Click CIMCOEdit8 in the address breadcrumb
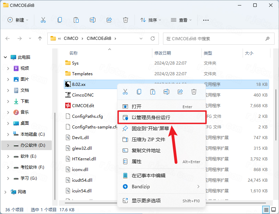 pyautogui.click(x=99, y=38)
